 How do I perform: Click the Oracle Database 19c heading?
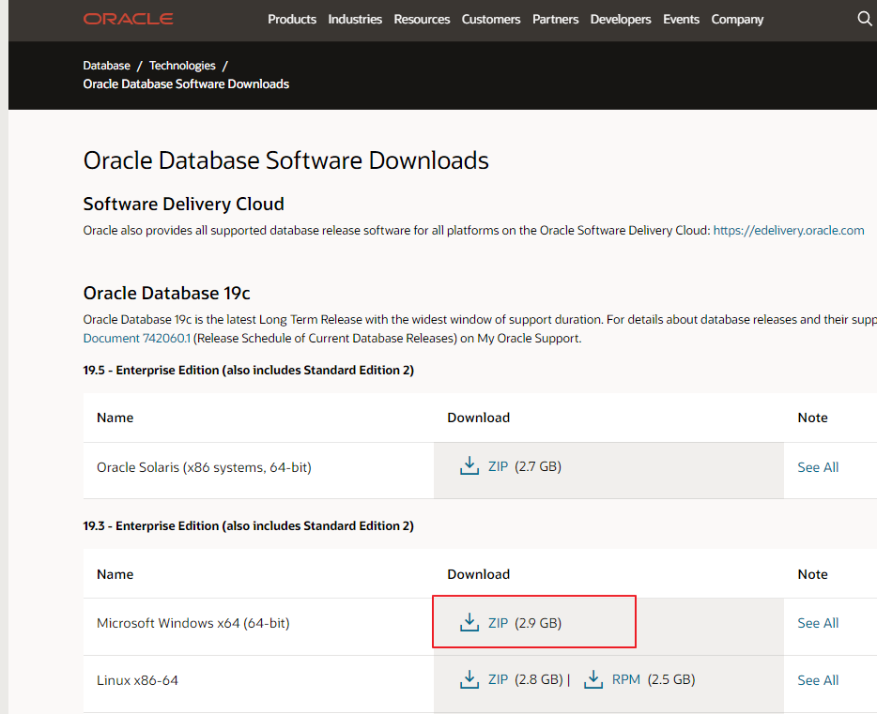[x=167, y=293]
